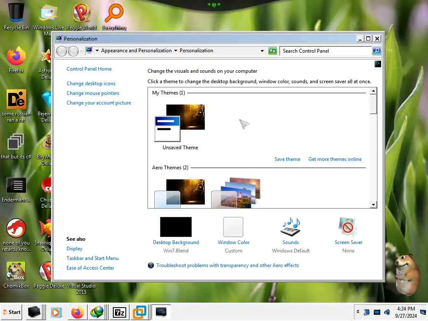Open the VirtualBox taskbar icon

140,312
